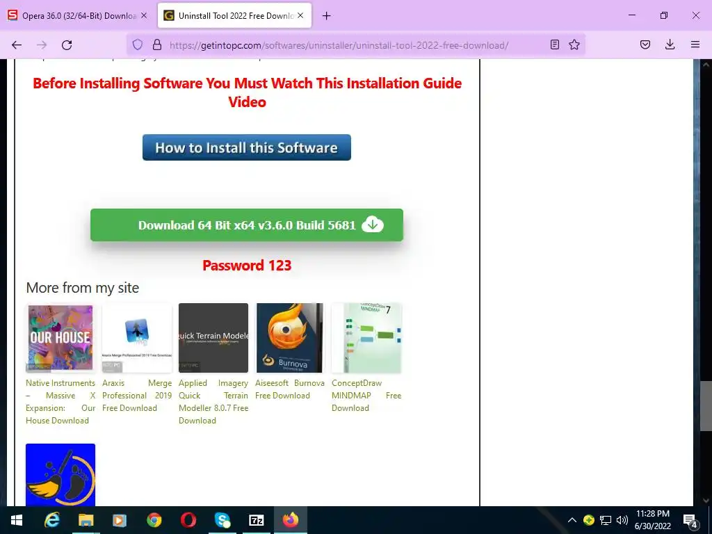Open the ConceptDraw MINDMAP thumbnail
Viewport: 712px width, 534px height.
(366, 338)
